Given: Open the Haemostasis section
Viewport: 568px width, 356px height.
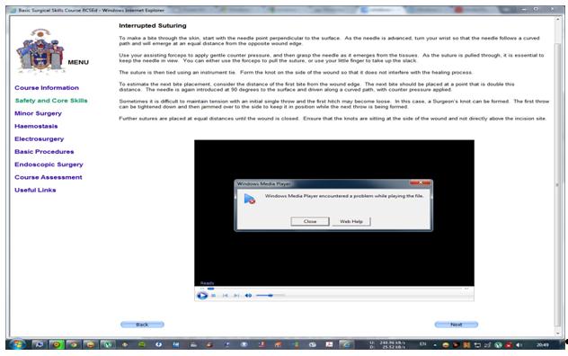Looking at the screenshot, I should pos(36,126).
